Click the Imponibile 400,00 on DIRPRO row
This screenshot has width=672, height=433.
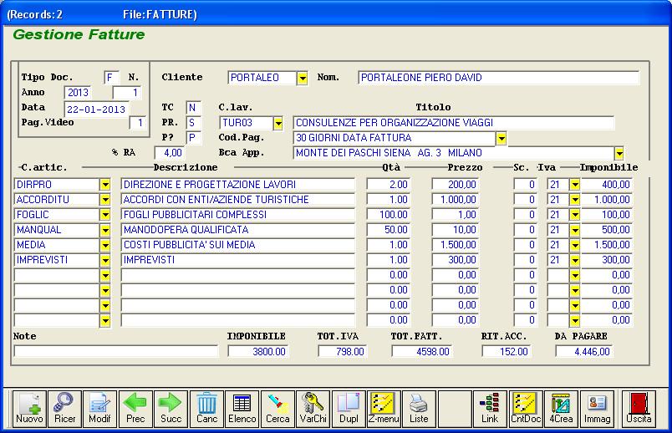tap(607, 185)
